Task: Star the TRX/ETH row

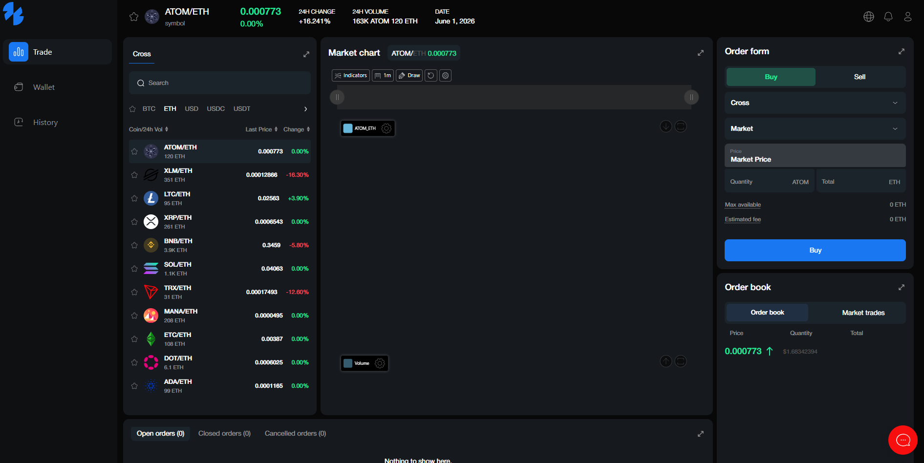Action: pos(134,292)
